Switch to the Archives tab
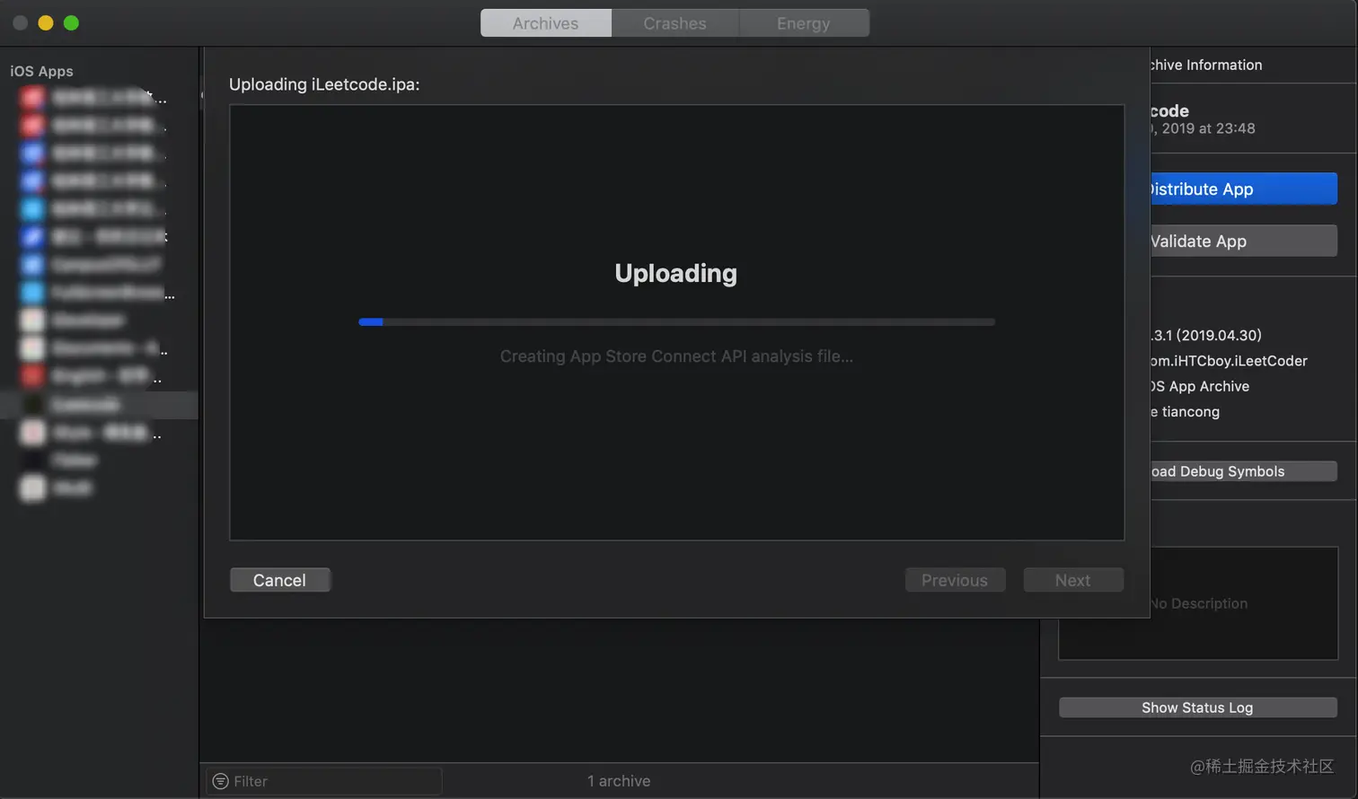 pyautogui.click(x=546, y=23)
